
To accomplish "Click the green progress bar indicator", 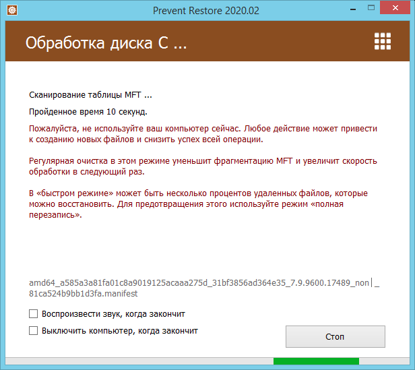I will [316, 361].
